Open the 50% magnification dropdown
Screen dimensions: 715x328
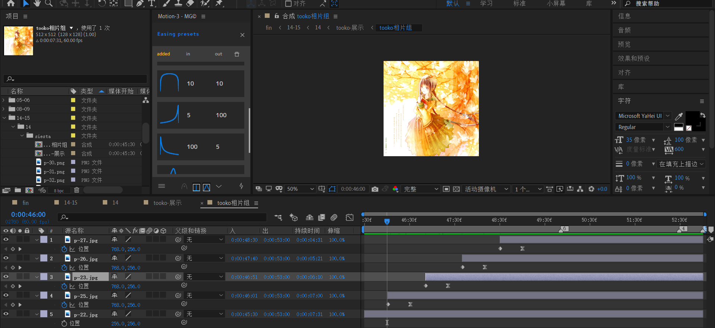click(300, 189)
